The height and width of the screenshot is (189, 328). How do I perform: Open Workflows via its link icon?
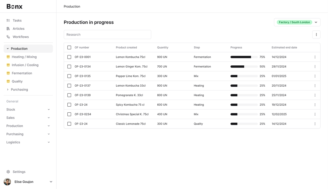(9, 37)
